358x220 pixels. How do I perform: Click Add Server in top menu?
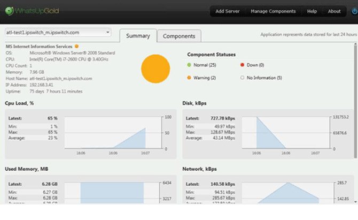(228, 11)
